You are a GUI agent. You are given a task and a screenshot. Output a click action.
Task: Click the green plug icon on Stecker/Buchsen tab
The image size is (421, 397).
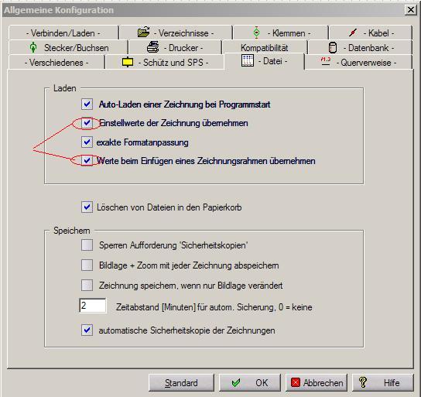[x=33, y=47]
